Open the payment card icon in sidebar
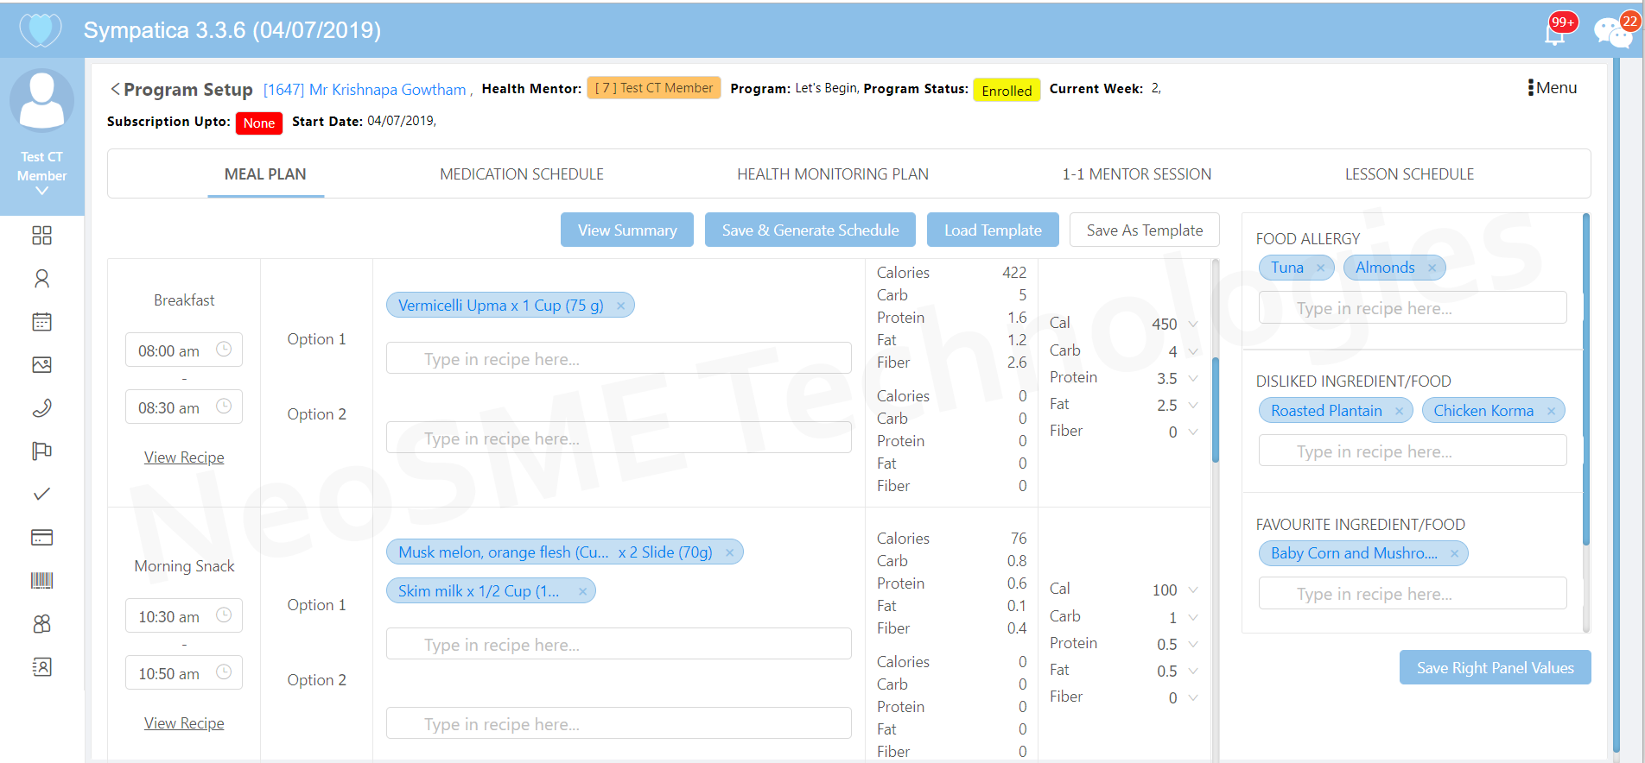 (x=41, y=538)
